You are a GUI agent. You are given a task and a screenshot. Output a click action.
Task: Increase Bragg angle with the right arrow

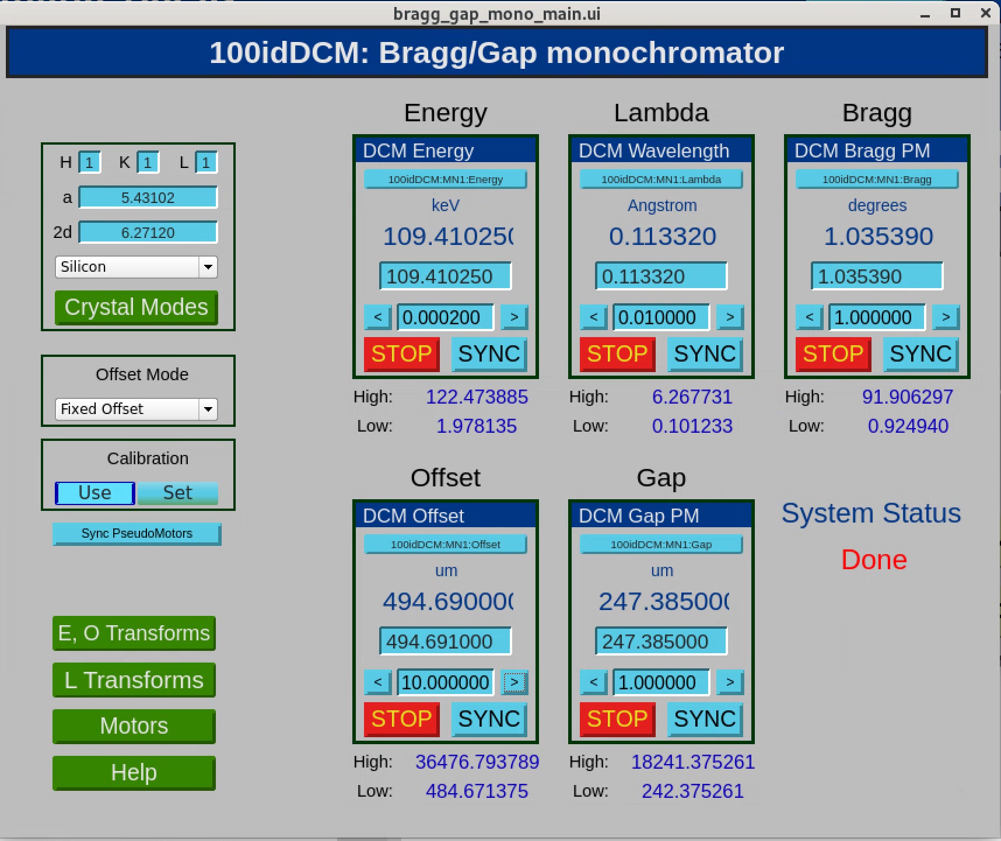click(946, 317)
